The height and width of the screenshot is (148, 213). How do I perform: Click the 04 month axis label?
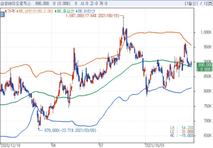pyautogui.click(x=54, y=145)
